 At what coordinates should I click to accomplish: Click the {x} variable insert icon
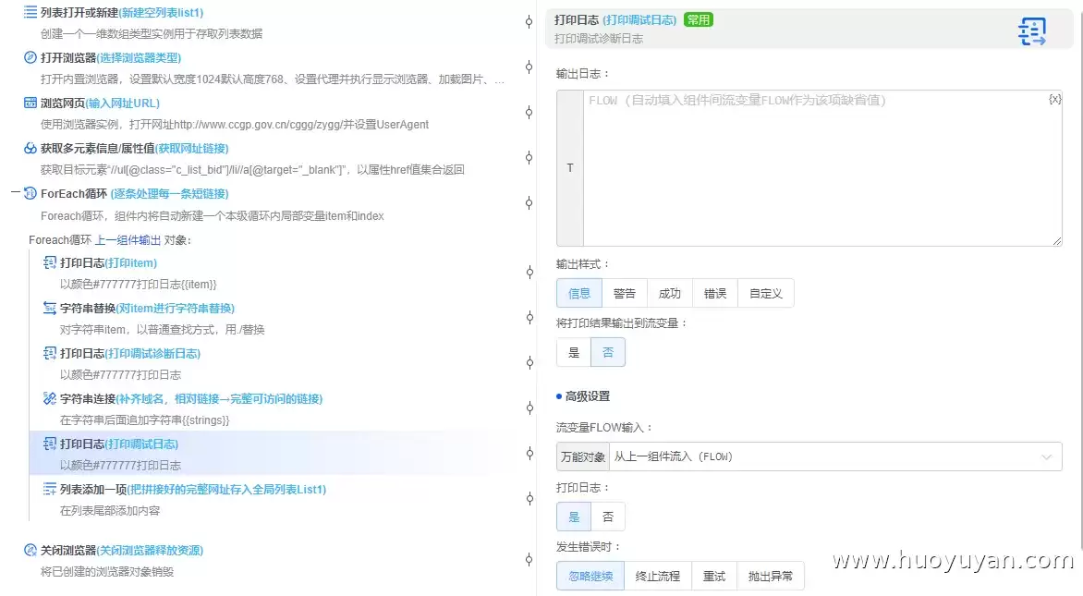[x=1054, y=100]
